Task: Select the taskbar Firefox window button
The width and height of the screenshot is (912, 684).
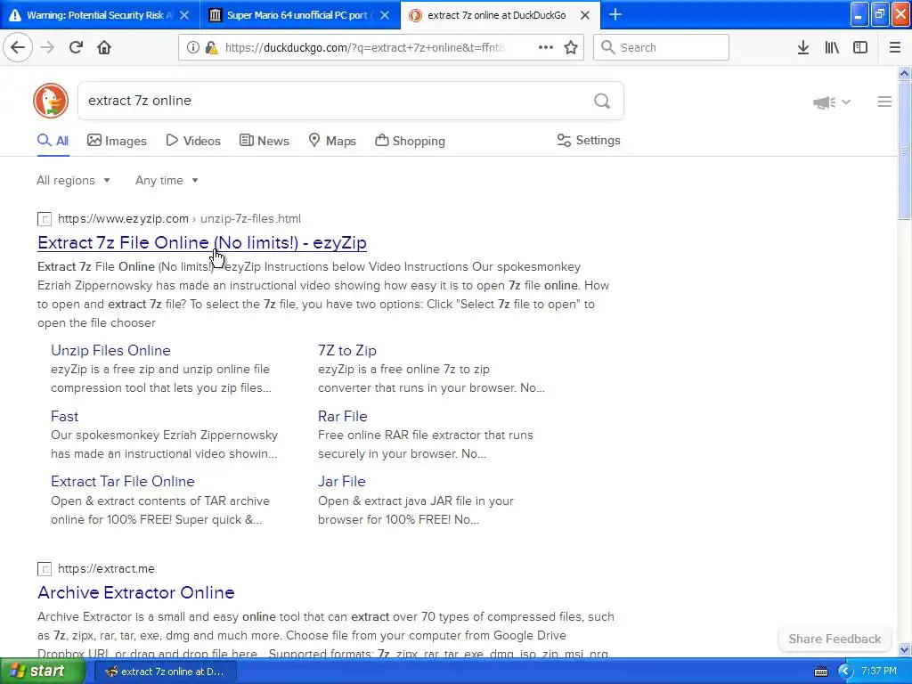Action: click(x=164, y=672)
